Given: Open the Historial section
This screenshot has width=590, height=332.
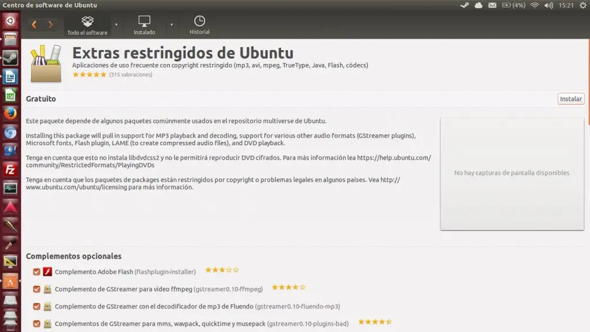Looking at the screenshot, I should [199, 25].
